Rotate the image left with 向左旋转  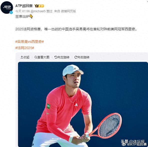pyautogui.click(x=62, y=57)
